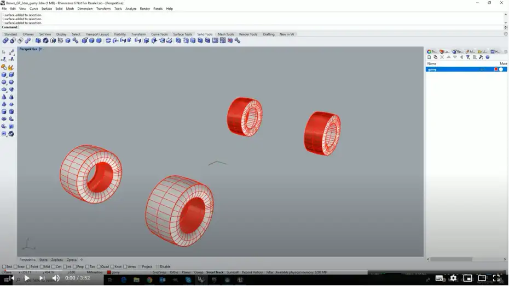Enable the End osnap checkbox

[4, 267]
